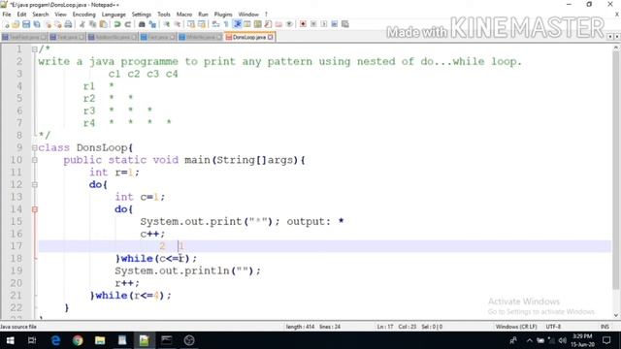Click the Redo toolbar icon
621x349 pixels.
click(x=127, y=24)
